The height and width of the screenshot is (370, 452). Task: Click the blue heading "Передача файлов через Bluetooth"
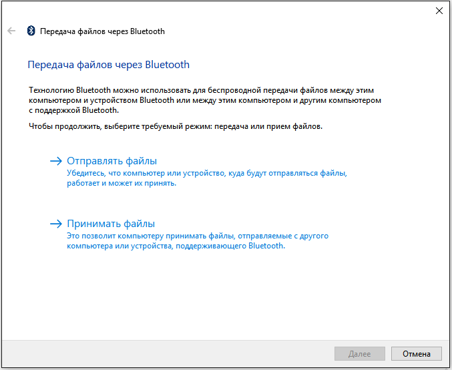click(108, 65)
